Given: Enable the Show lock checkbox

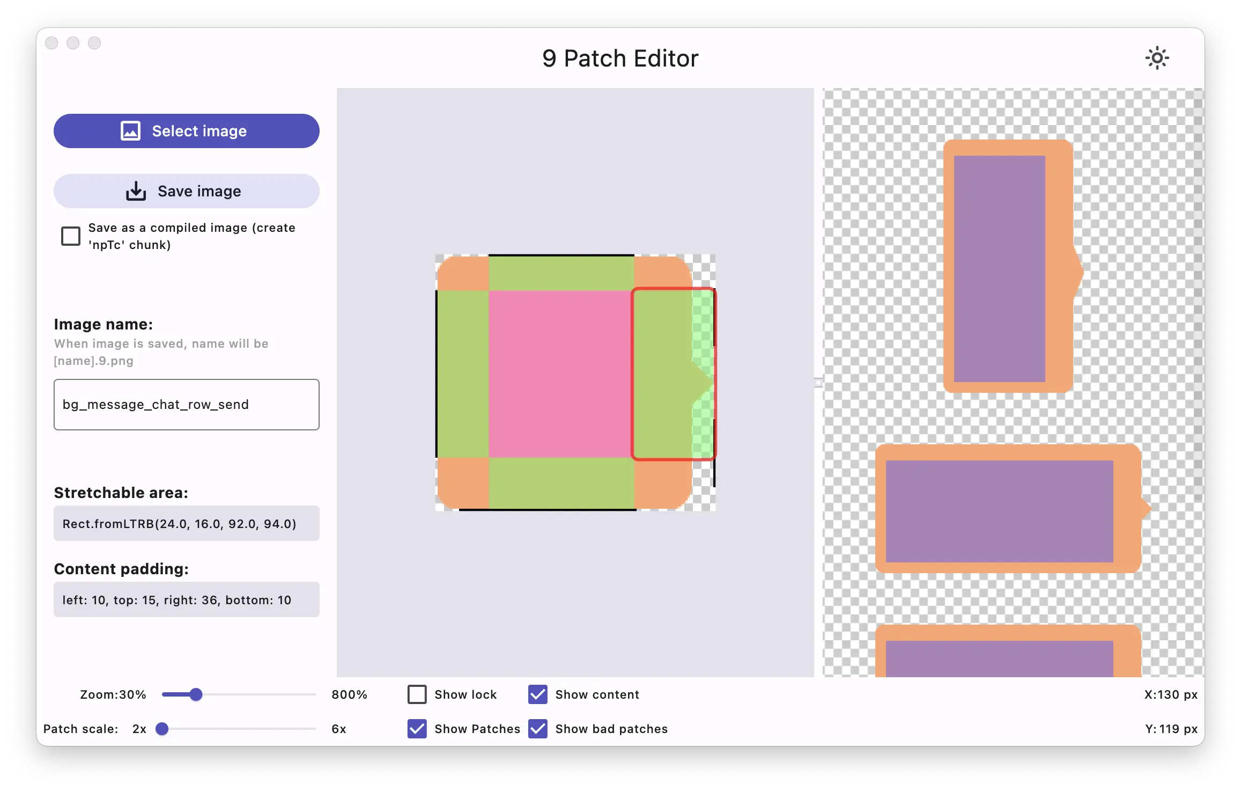Looking at the screenshot, I should [417, 694].
